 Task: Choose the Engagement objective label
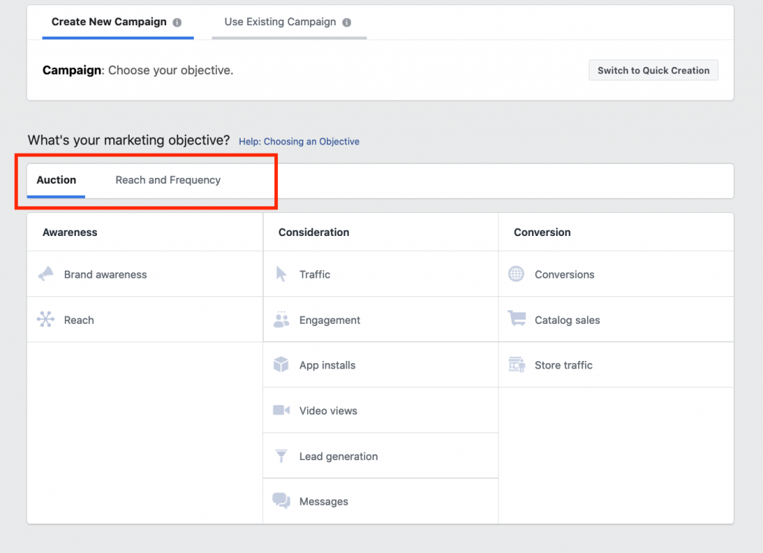tap(329, 320)
